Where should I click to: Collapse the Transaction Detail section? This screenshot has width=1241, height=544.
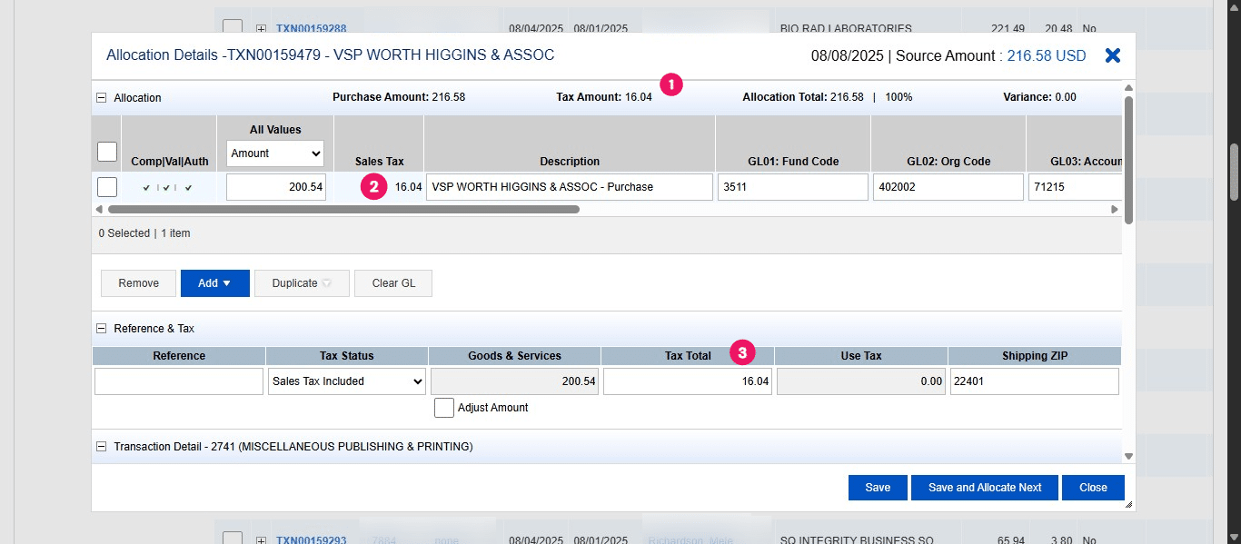(x=100, y=446)
